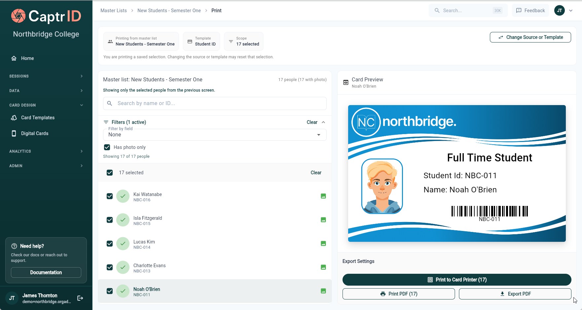This screenshot has width=582, height=310.
Task: Log out using the sidebar exit icon
Action: click(x=80, y=298)
